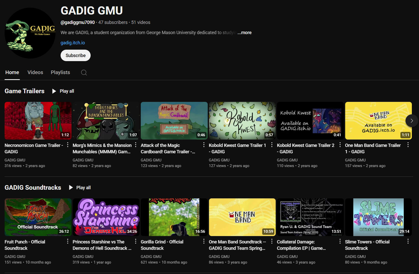Open options menu for Necronomicon Game Trailer

(x=68, y=145)
